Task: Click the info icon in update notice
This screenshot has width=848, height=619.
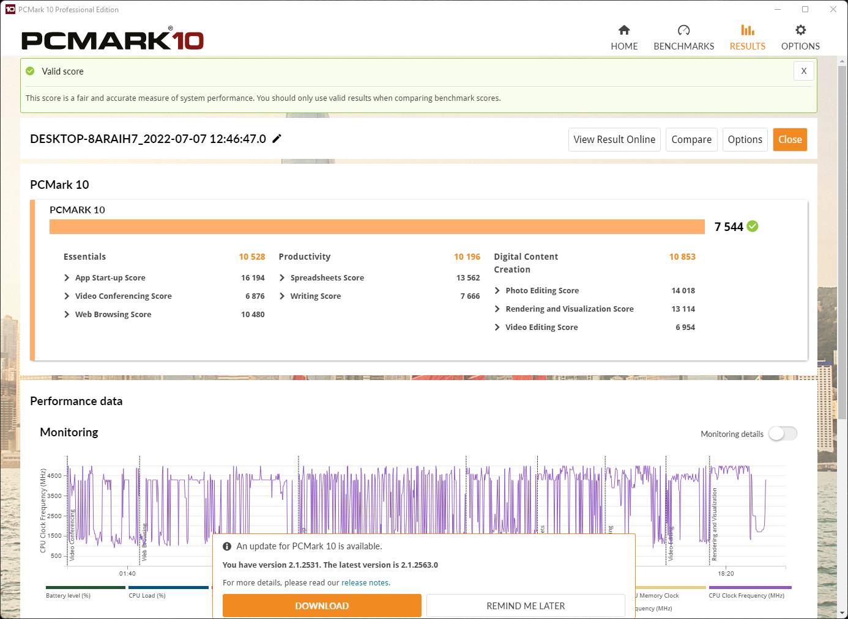Action: tap(227, 546)
